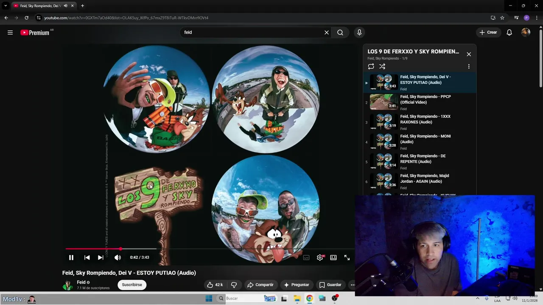Select 1XXX RAXONES (Audio) playlist entry
This screenshot has height=305, width=543.
(x=420, y=122)
